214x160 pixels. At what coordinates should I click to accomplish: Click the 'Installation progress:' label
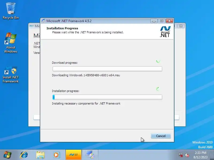coord(66,91)
